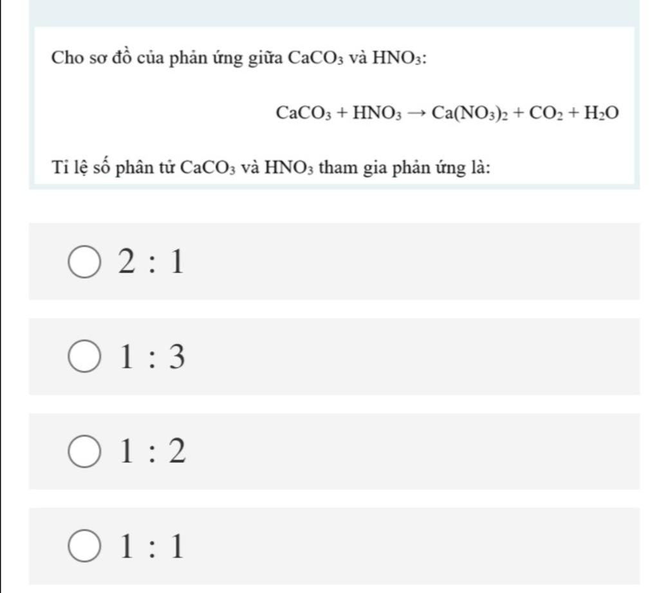Click empty area of the 1 : 3 answer row
Screen dimensions: 659x593
pos(412,357)
